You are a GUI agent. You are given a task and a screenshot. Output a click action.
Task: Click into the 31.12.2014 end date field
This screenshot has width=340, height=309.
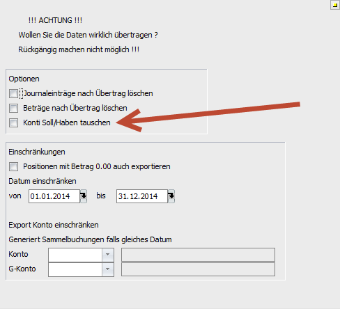[x=142, y=196]
